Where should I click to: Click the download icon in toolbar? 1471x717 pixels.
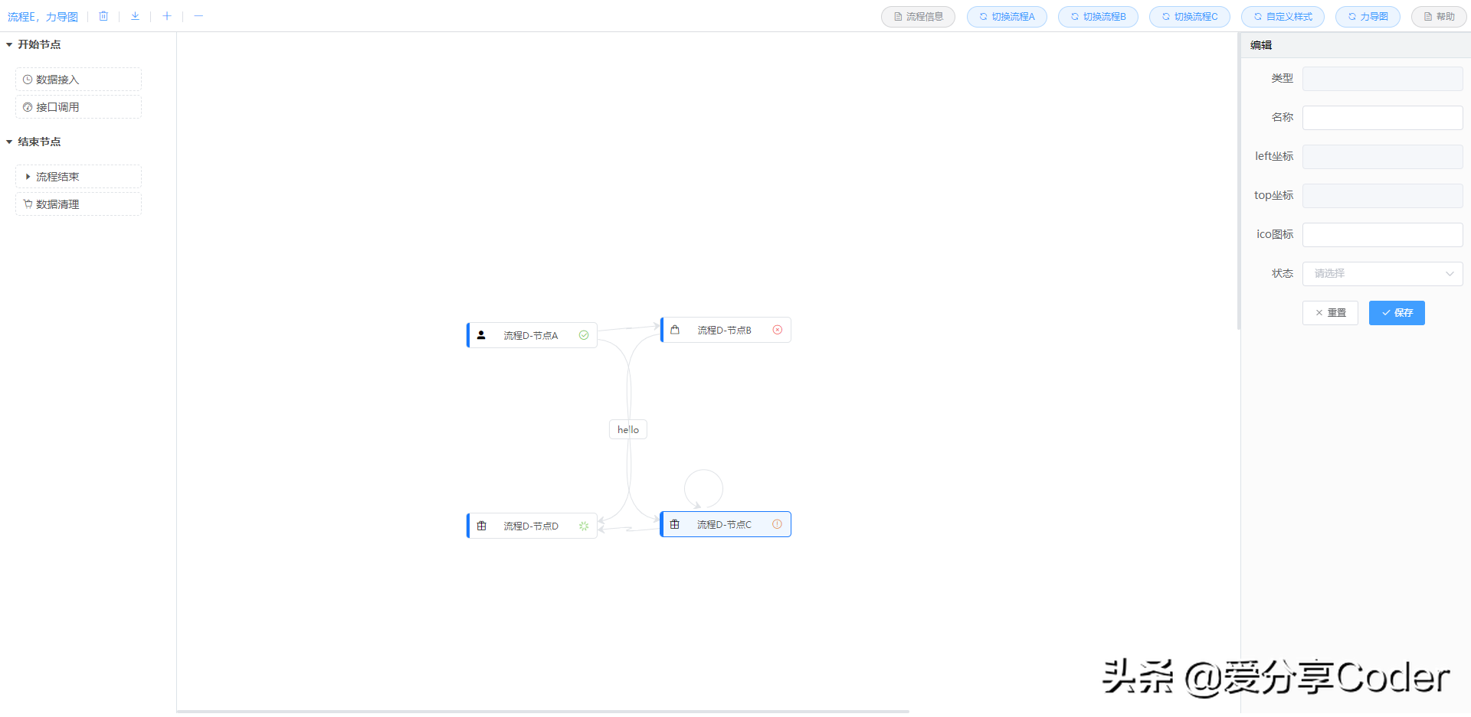coord(135,16)
